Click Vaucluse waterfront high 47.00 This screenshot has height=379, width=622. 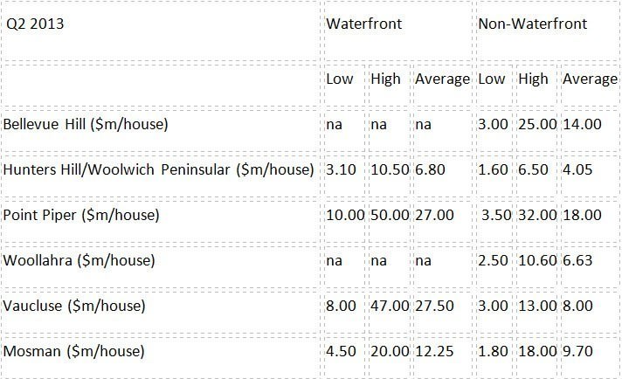[390, 306]
